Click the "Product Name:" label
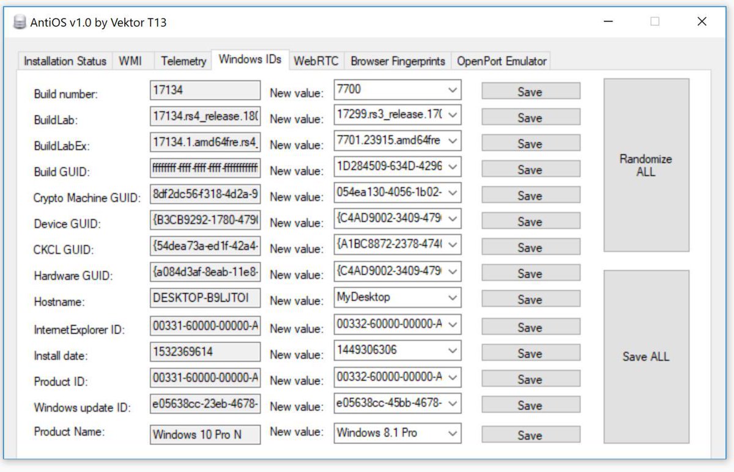The width and height of the screenshot is (734, 472). click(69, 432)
